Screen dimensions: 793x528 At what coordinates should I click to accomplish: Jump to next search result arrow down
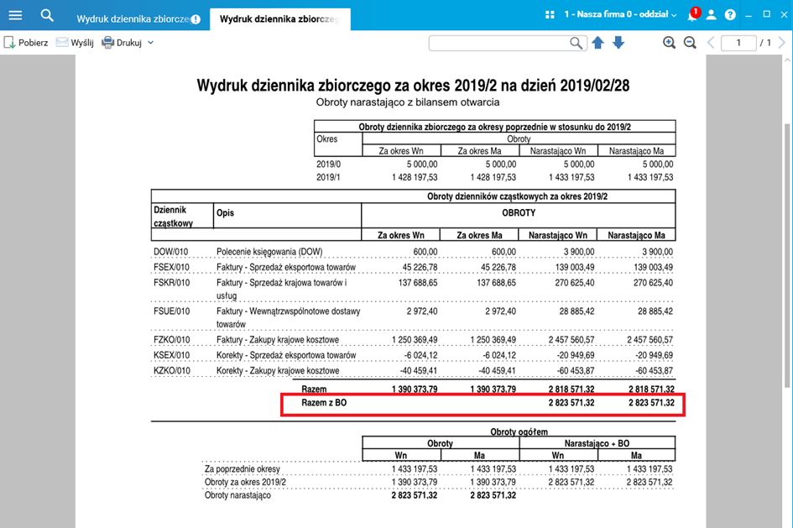click(x=618, y=43)
